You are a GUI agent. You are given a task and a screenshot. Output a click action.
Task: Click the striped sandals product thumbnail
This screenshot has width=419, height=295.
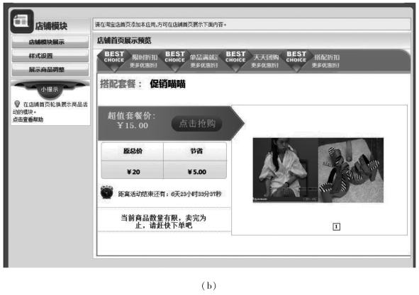pyautogui.click(x=351, y=170)
